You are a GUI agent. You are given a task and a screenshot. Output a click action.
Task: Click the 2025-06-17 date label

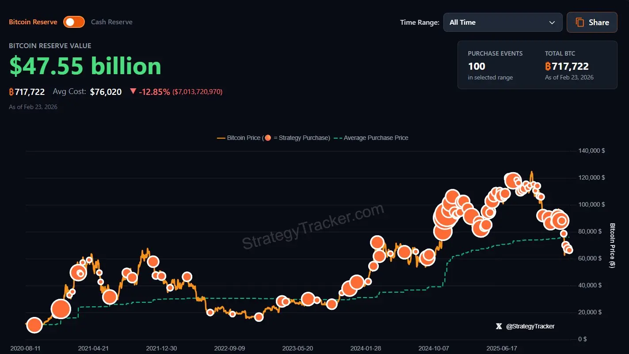tap(502, 348)
